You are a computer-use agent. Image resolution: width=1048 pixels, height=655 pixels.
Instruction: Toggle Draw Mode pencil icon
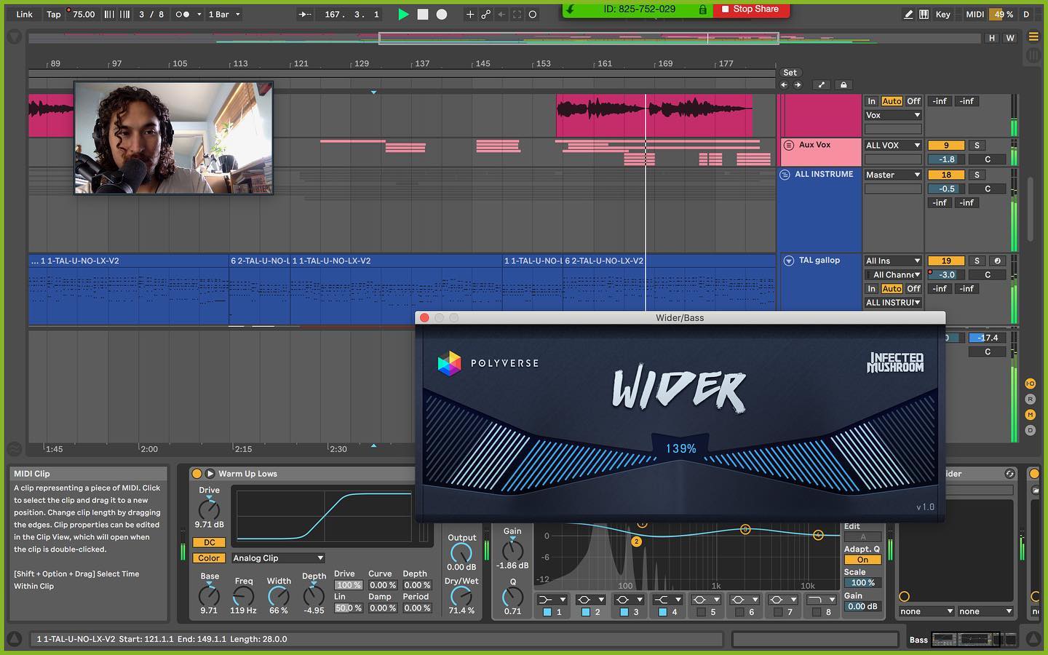point(908,14)
